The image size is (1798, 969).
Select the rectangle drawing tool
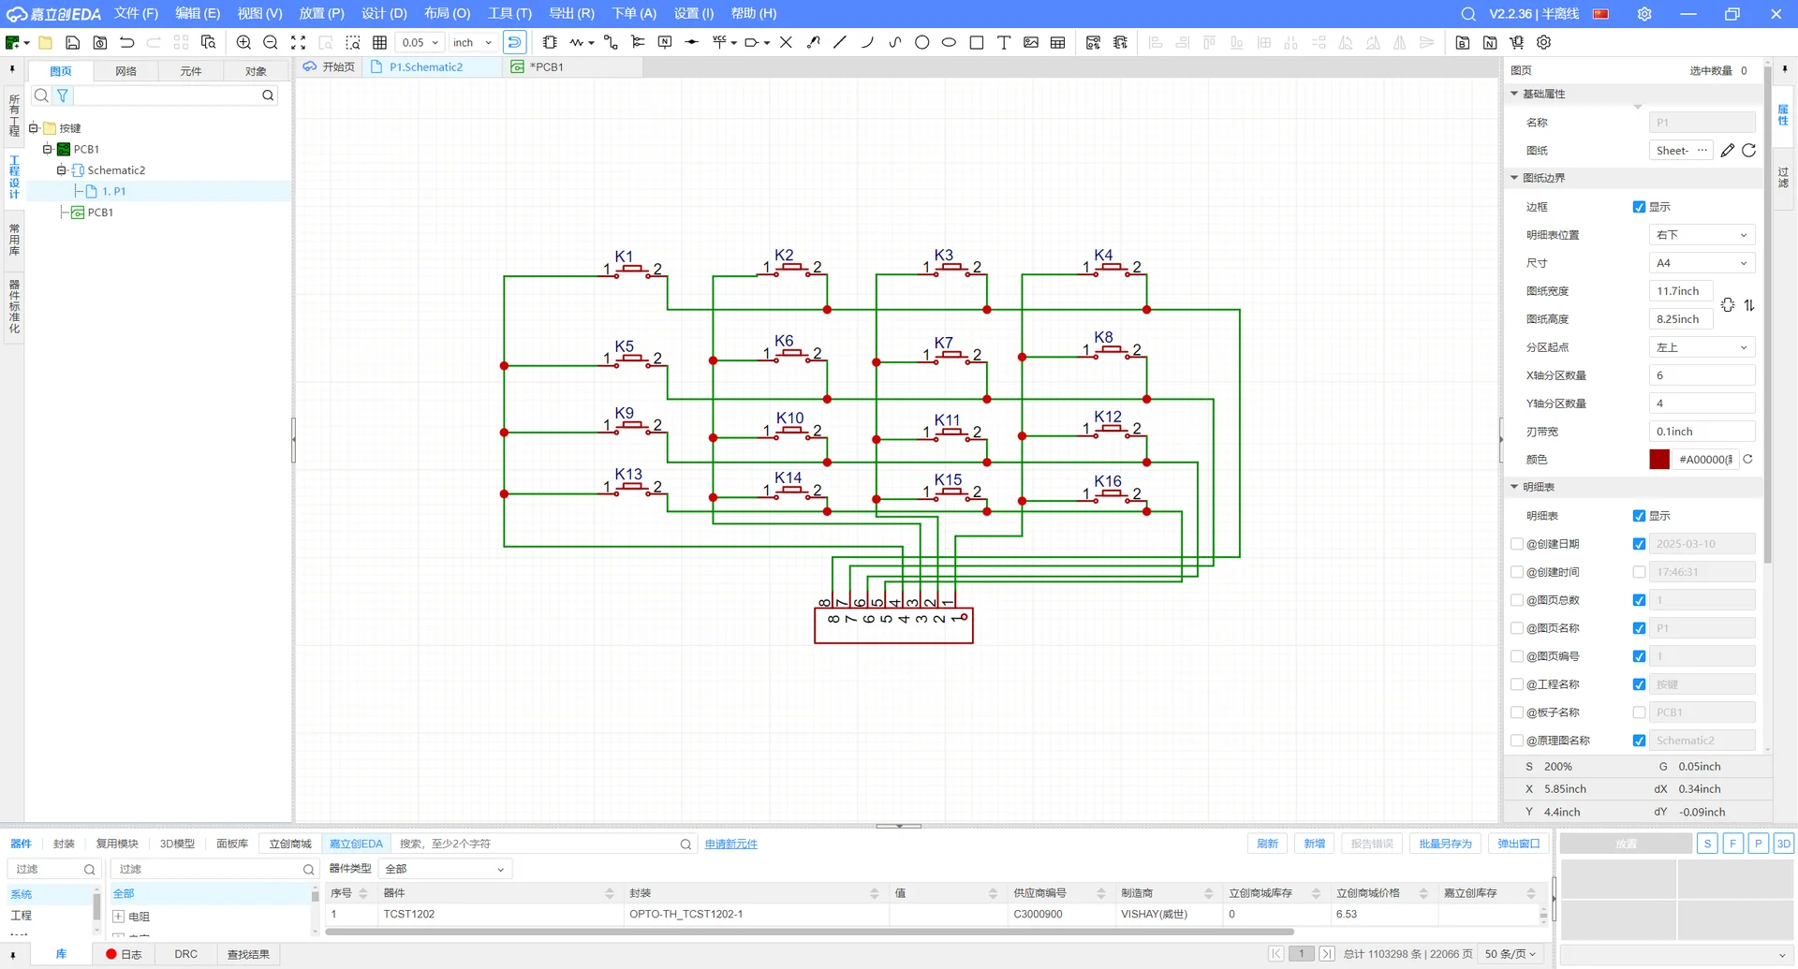coord(976,42)
